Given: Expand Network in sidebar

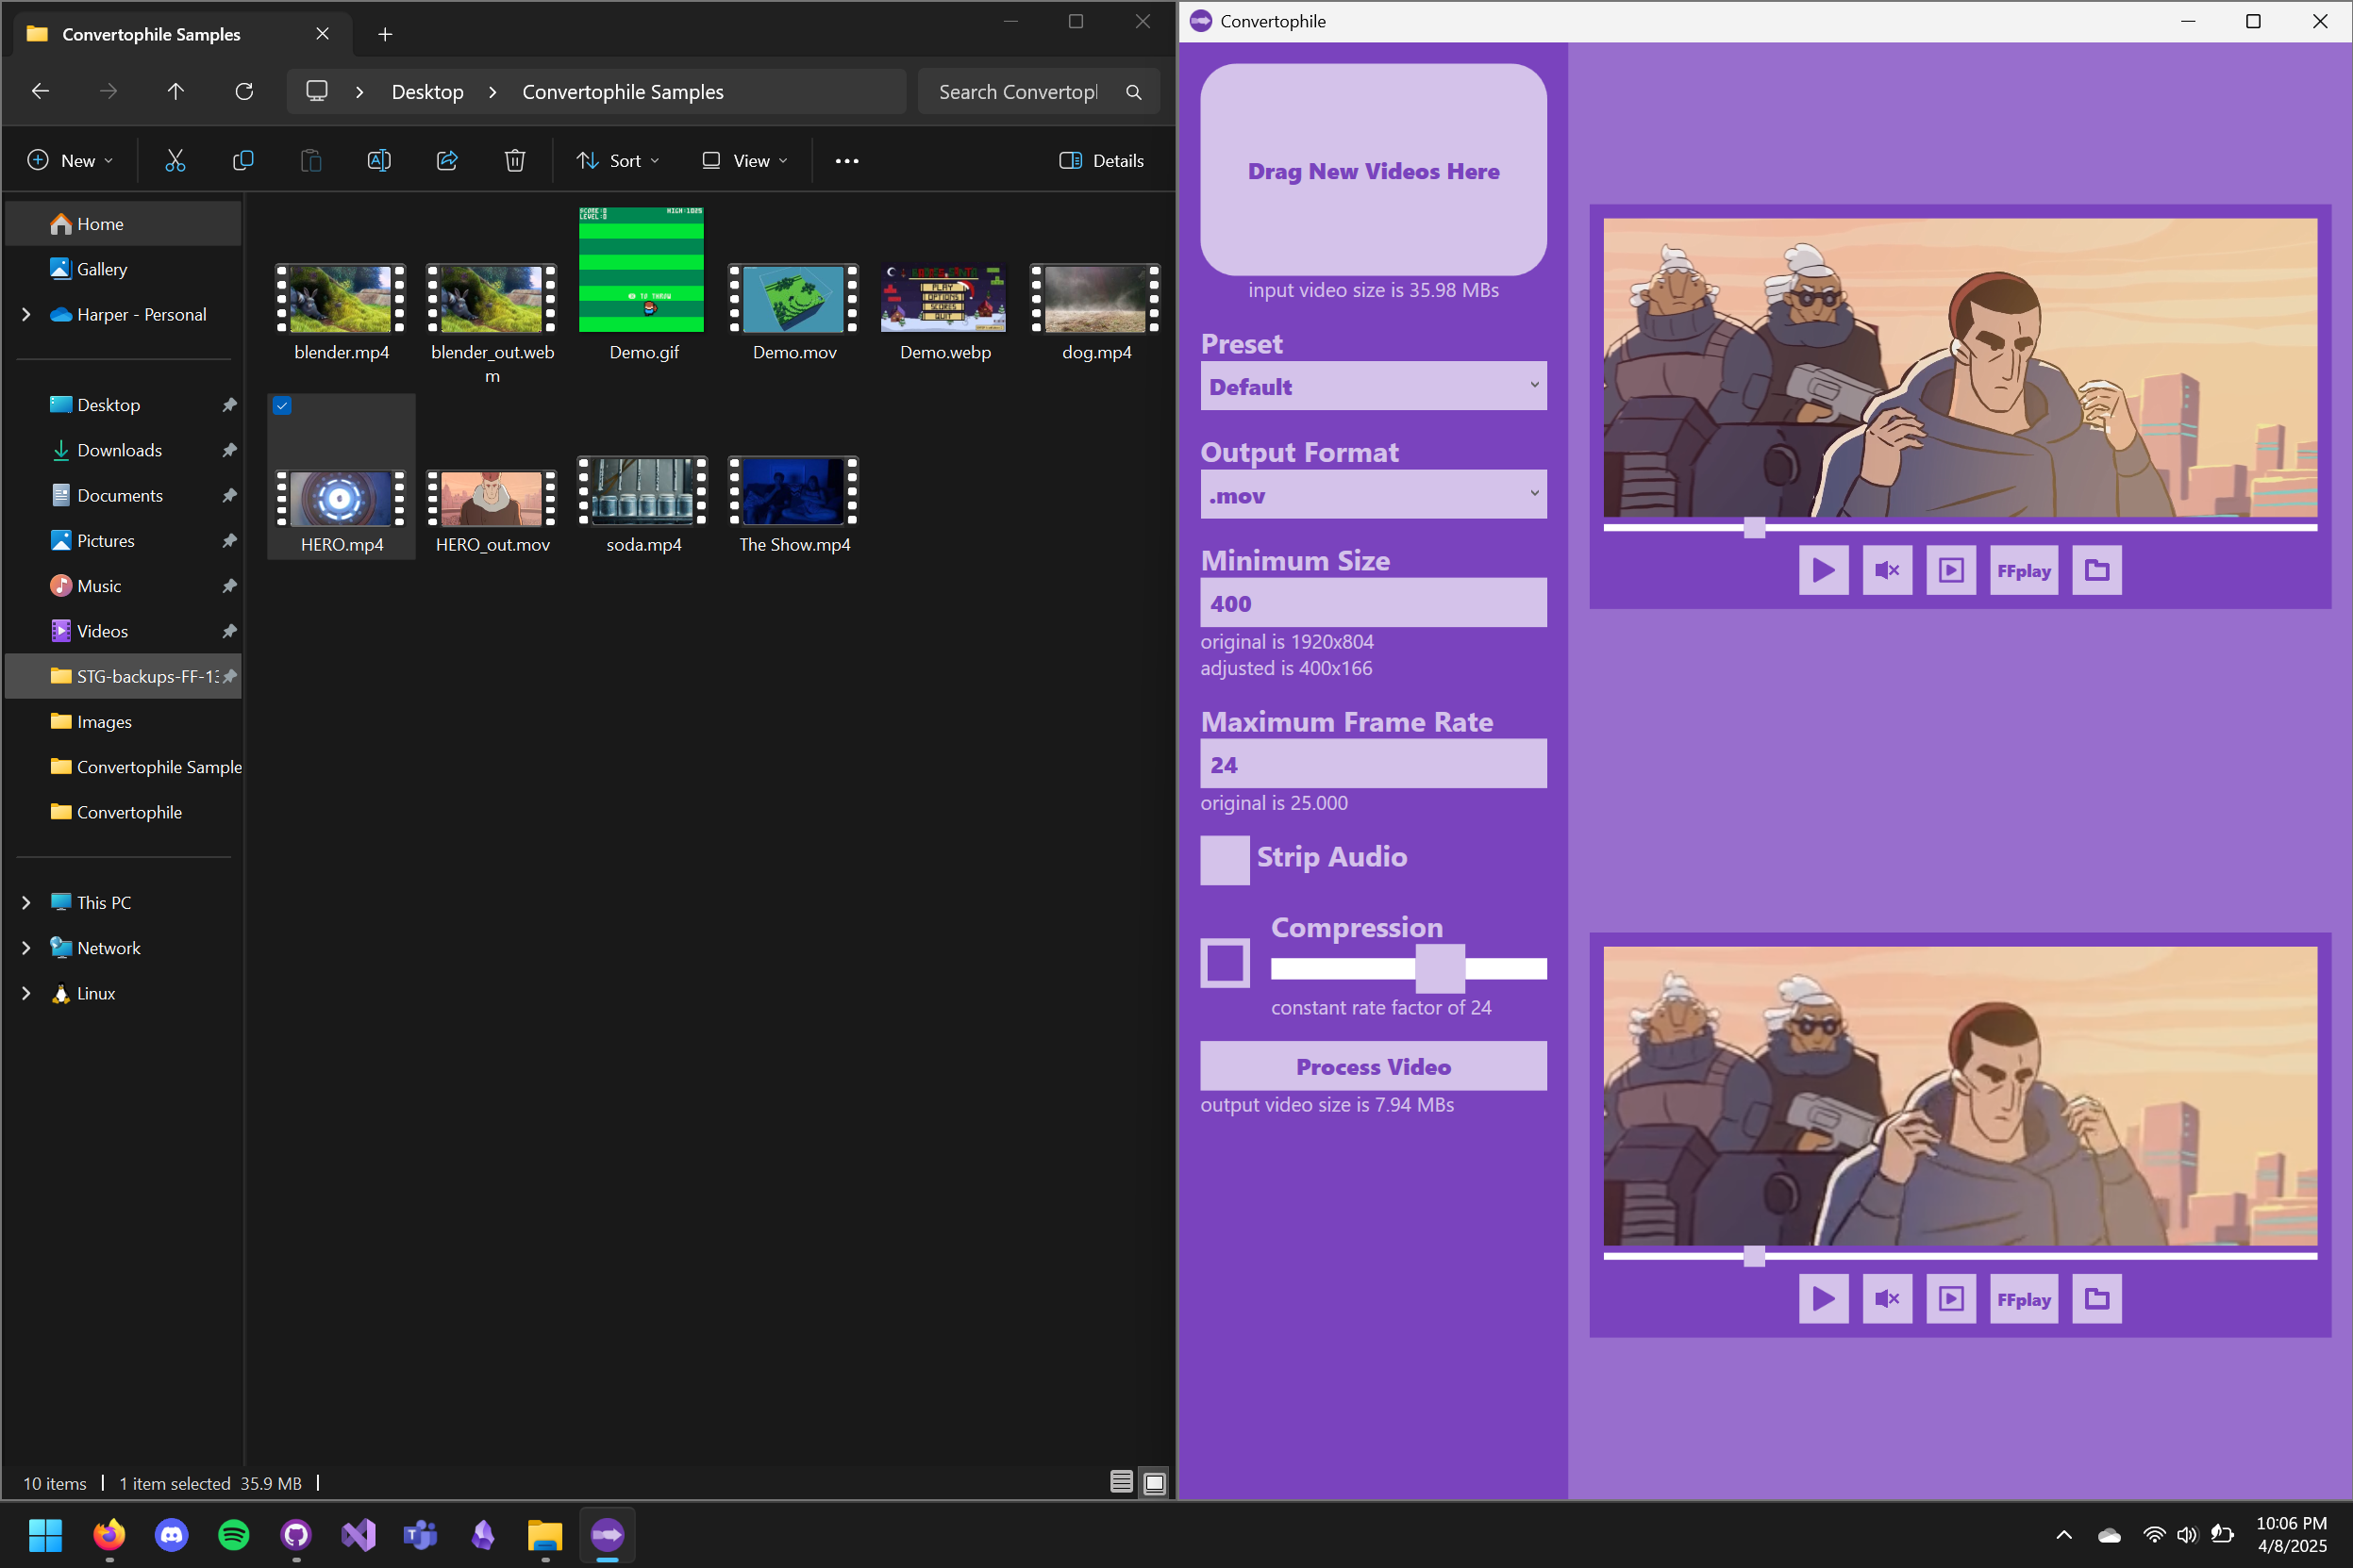Looking at the screenshot, I should [x=27, y=947].
